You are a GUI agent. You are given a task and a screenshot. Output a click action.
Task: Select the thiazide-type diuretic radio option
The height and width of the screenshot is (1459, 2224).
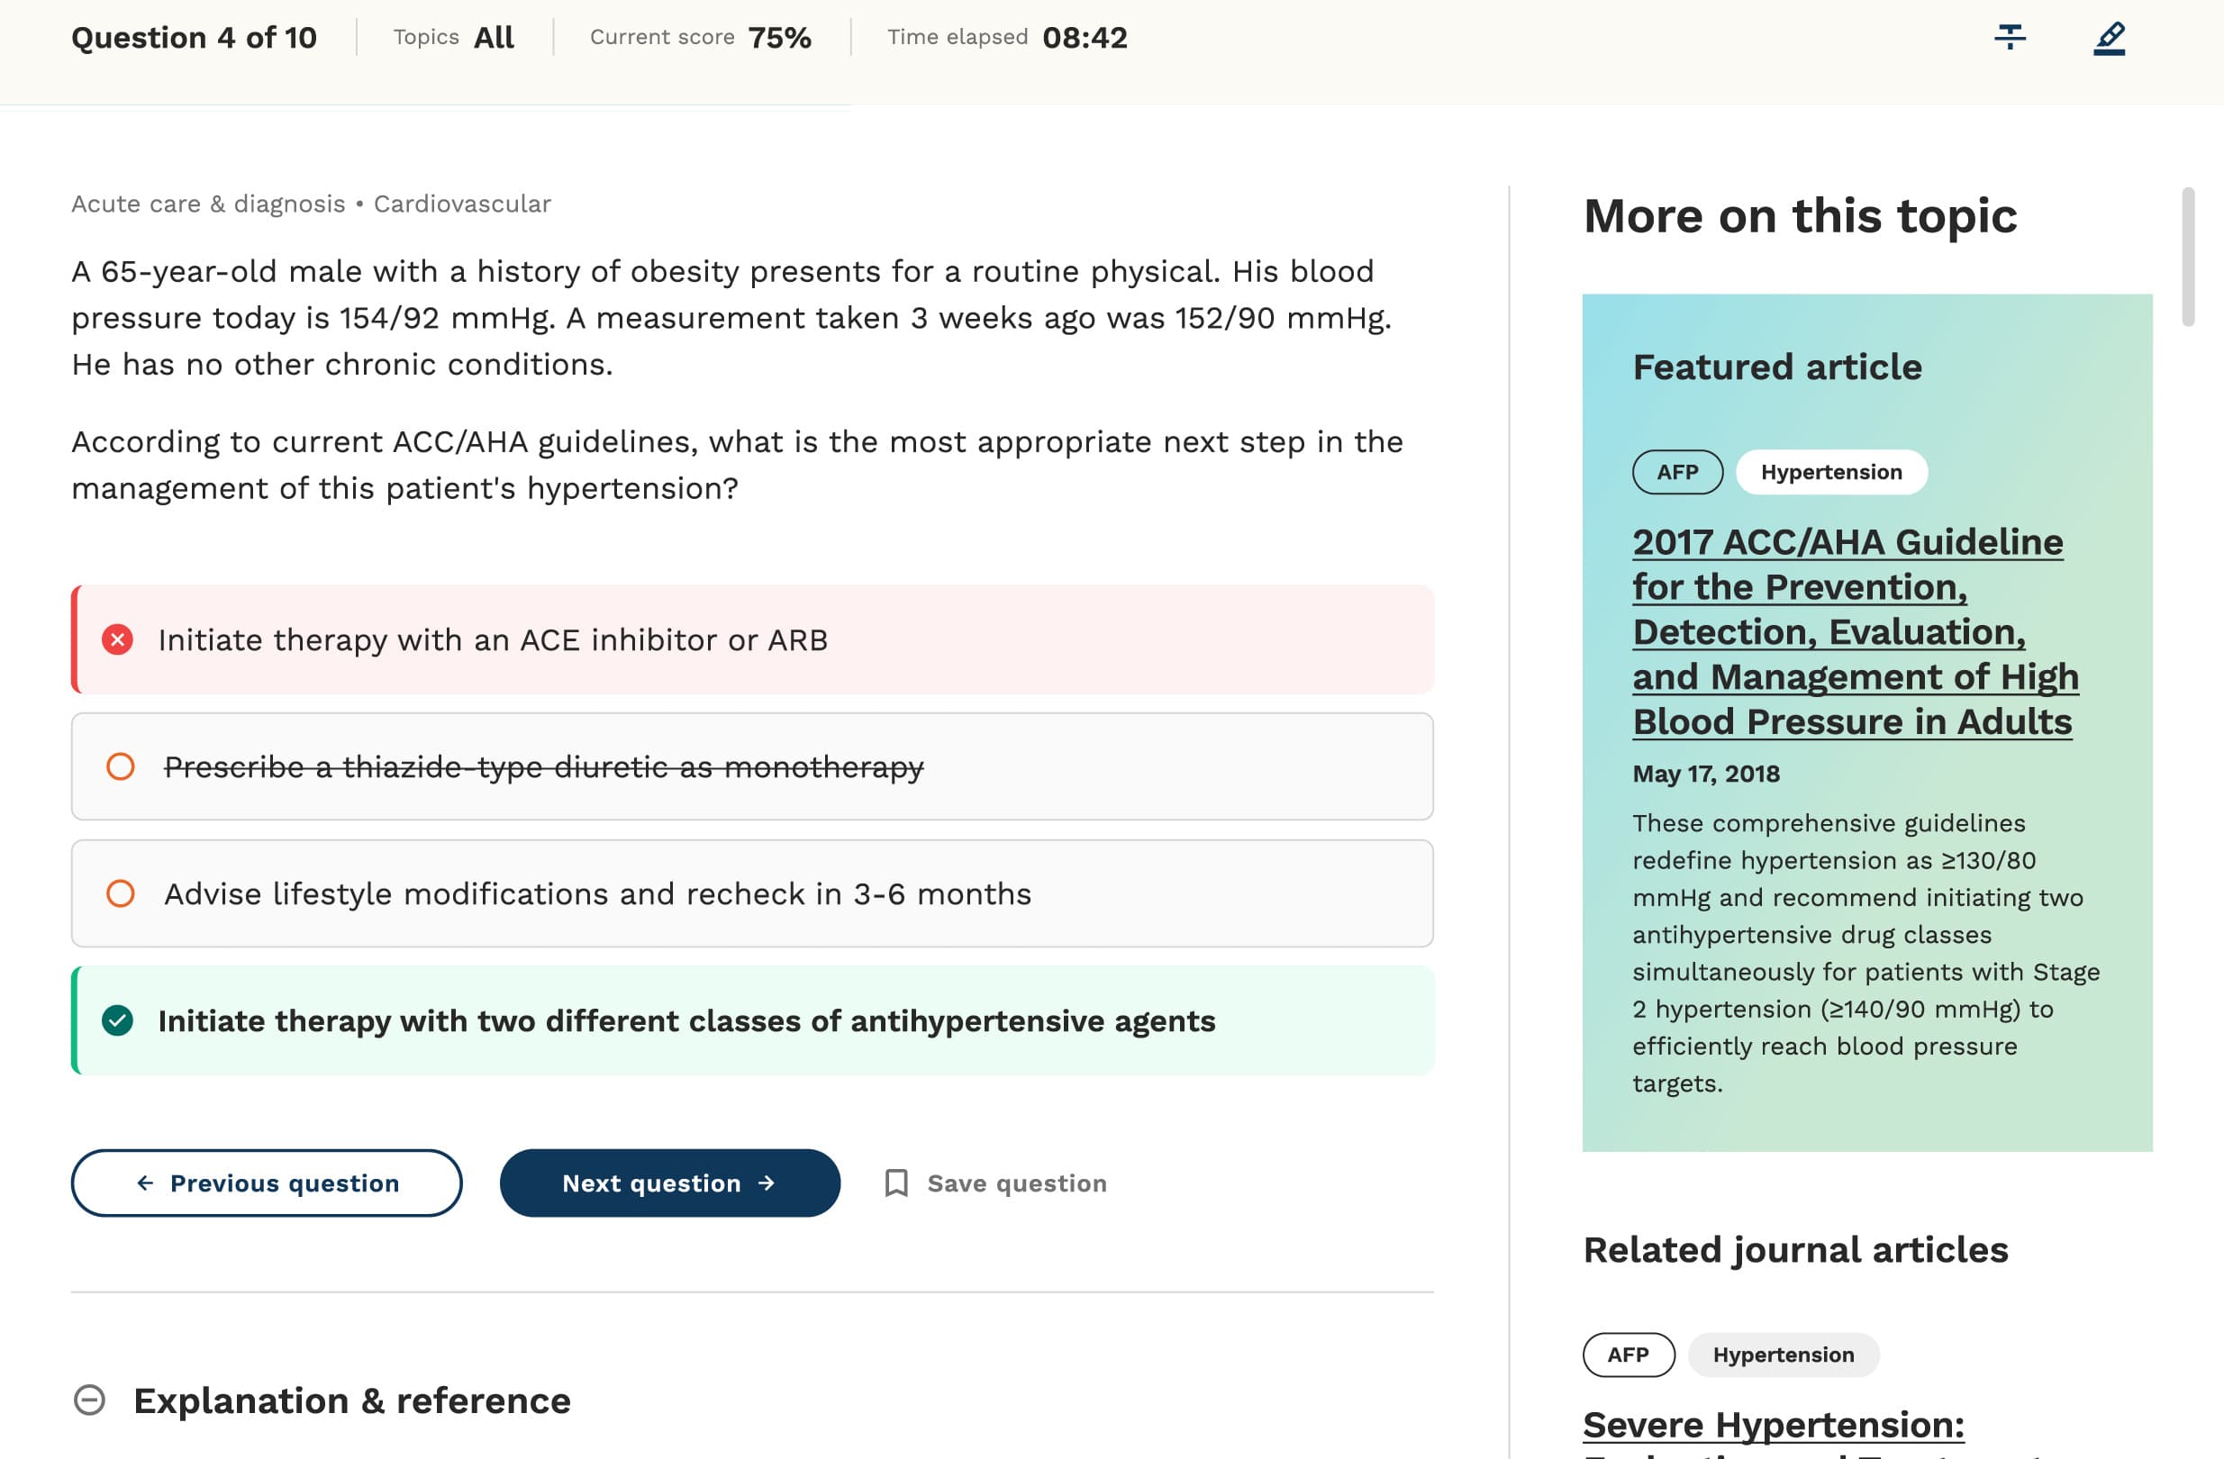121,766
